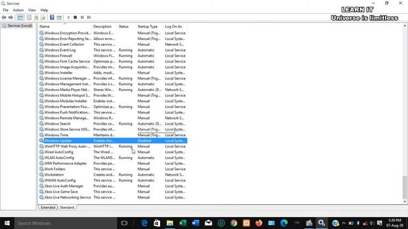Toggle Show/Hide Action Pane toolbar icon

(59, 17)
